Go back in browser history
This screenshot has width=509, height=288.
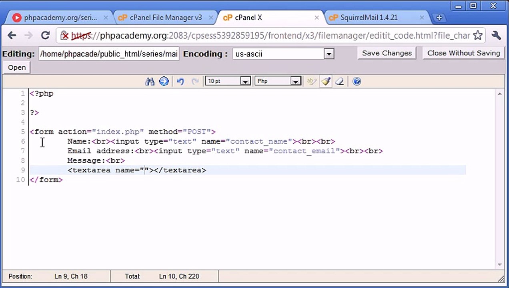coord(12,35)
